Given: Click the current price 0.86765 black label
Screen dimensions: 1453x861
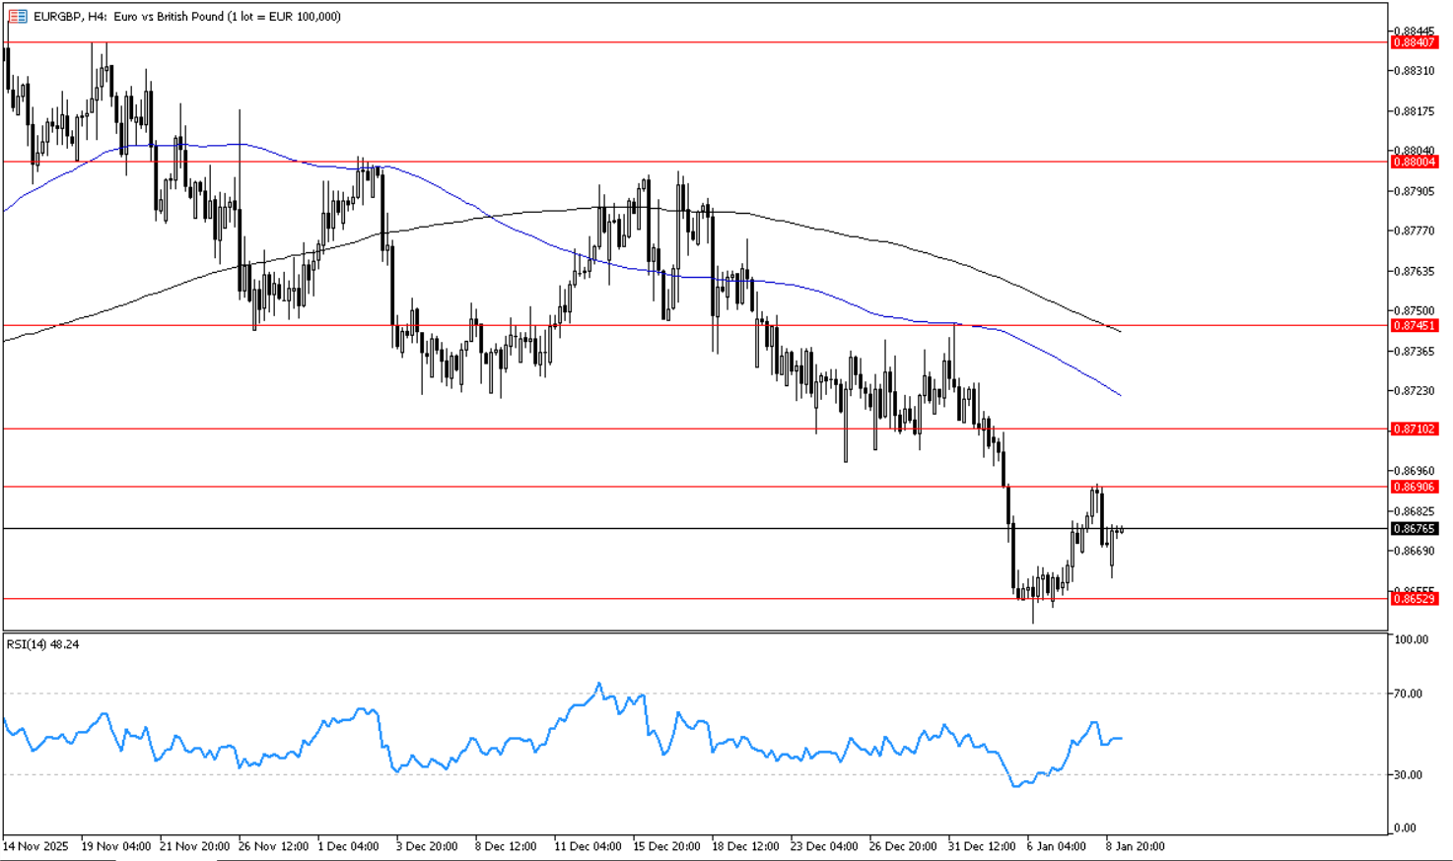Looking at the screenshot, I should [1414, 529].
